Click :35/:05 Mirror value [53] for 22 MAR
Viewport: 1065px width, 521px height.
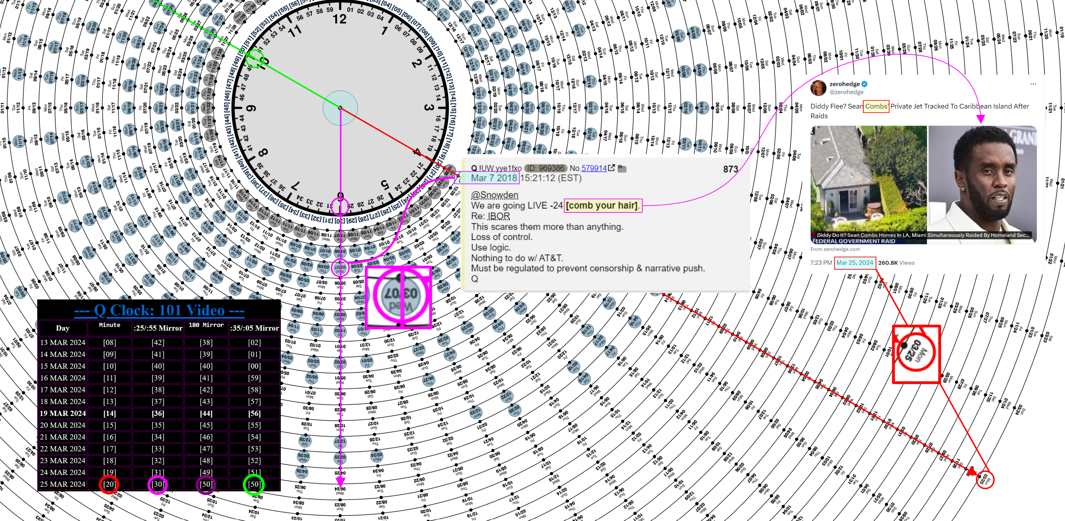(x=254, y=449)
